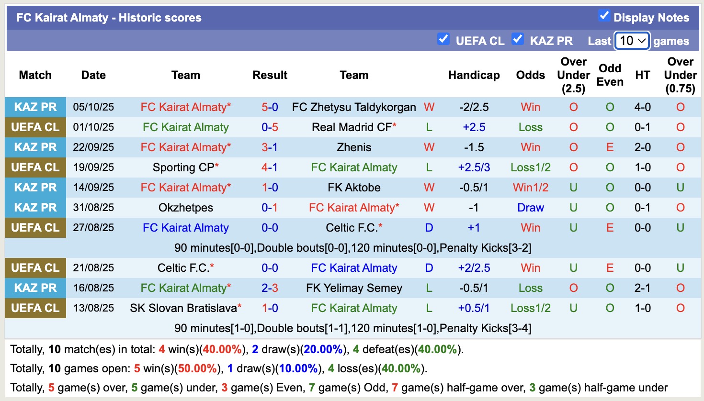Screen dimensions: 704x401
Task: Open SK Slovan Bratislava team link
Action: coord(183,308)
